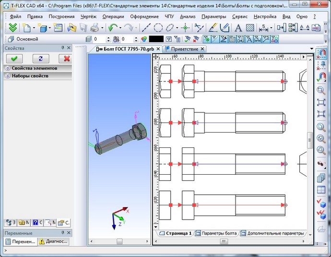Open the Параметры menu

213,16
